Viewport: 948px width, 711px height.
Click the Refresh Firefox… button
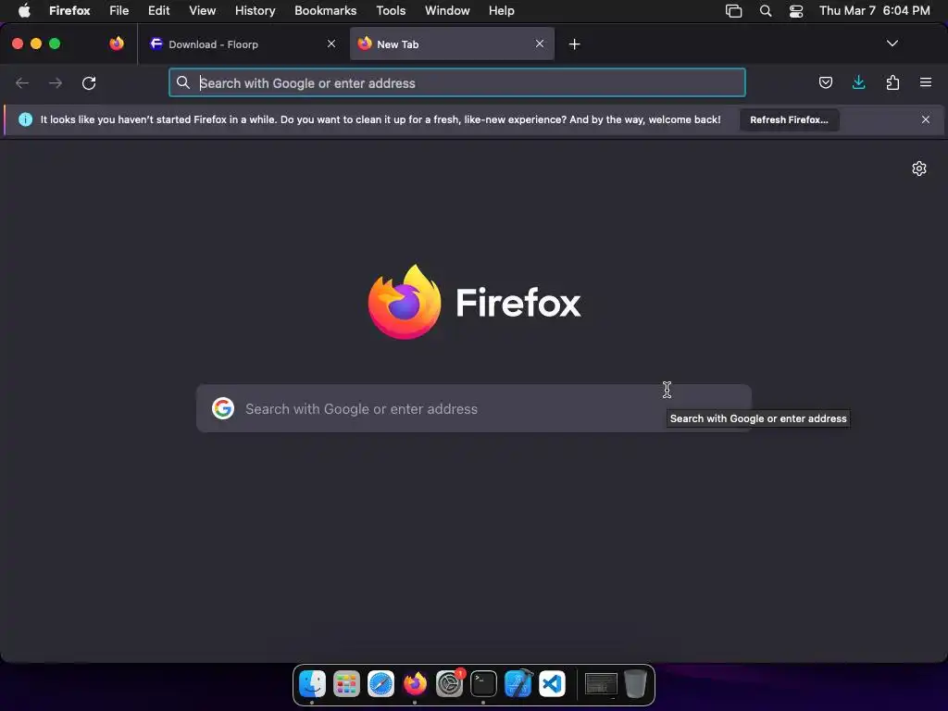[789, 119]
